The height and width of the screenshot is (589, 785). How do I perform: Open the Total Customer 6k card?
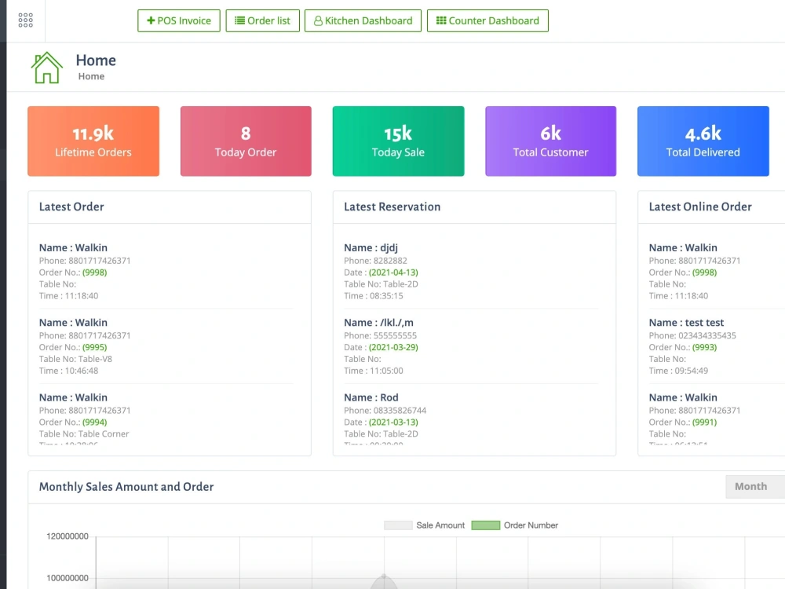pos(551,141)
